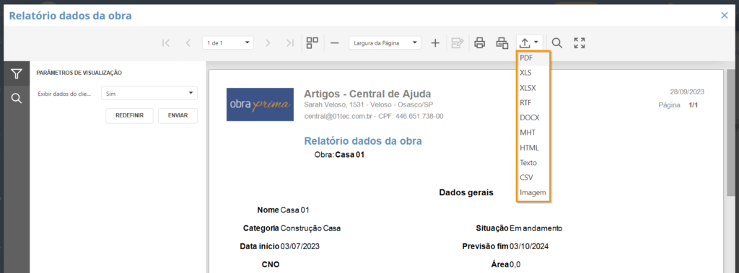Zoom out with the minus icon
Image resolution: width=739 pixels, height=273 pixels.
point(335,42)
